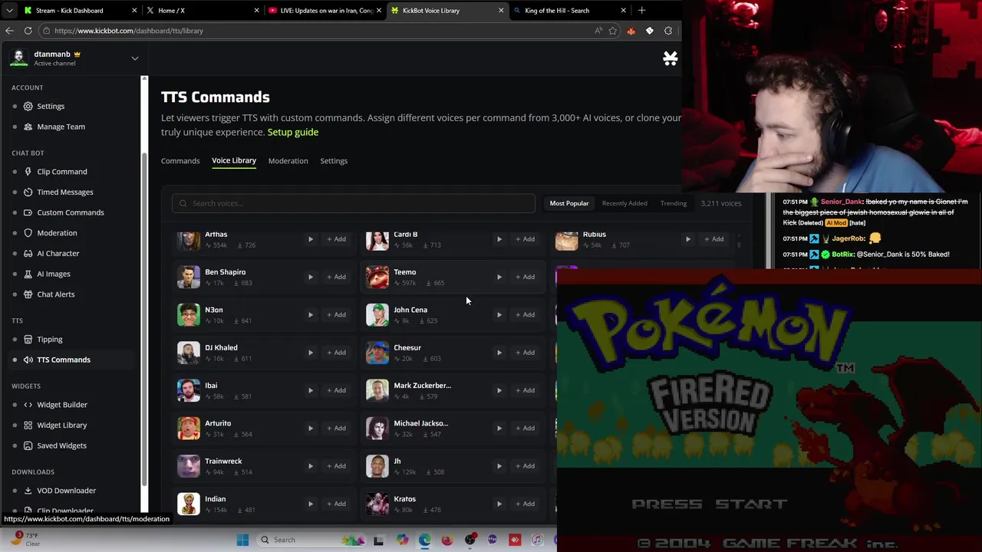The width and height of the screenshot is (982, 552).
Task: Add the Kratos voice
Action: click(525, 504)
